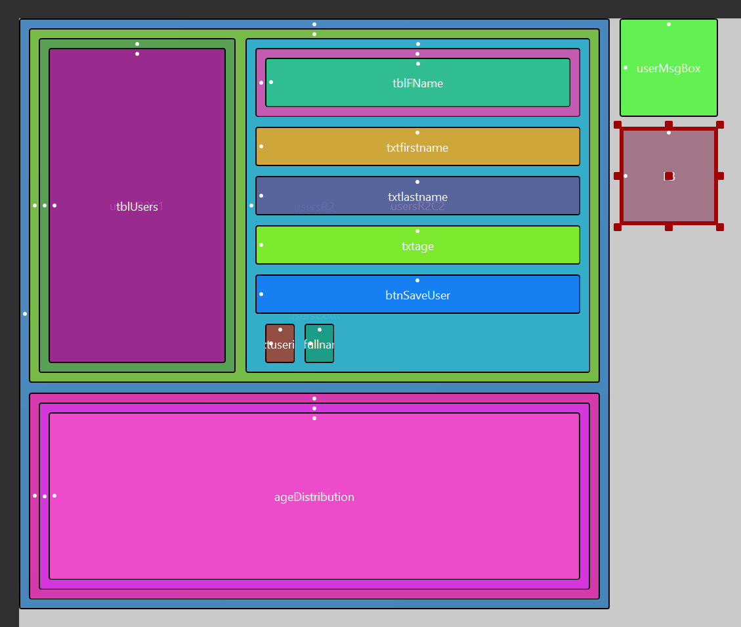Click the white dot atop the btnSaveUser block

417,280
